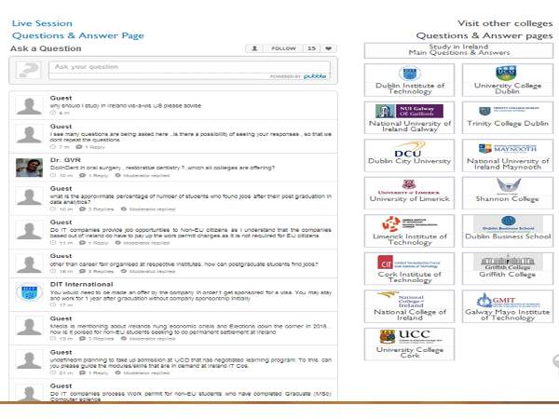Open Trinity College Dublin page
The image size is (559, 419).
click(508, 117)
